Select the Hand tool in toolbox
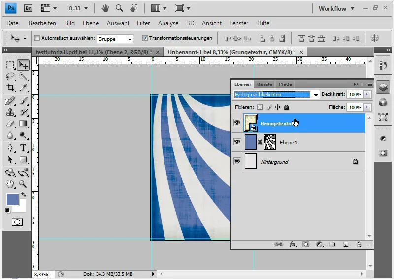The height and width of the screenshot is (279, 394). [x=10, y=184]
